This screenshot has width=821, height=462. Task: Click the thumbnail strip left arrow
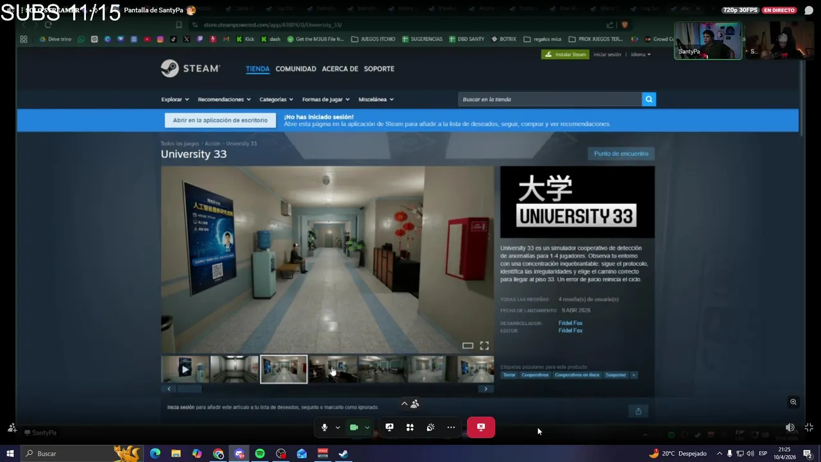(169, 389)
